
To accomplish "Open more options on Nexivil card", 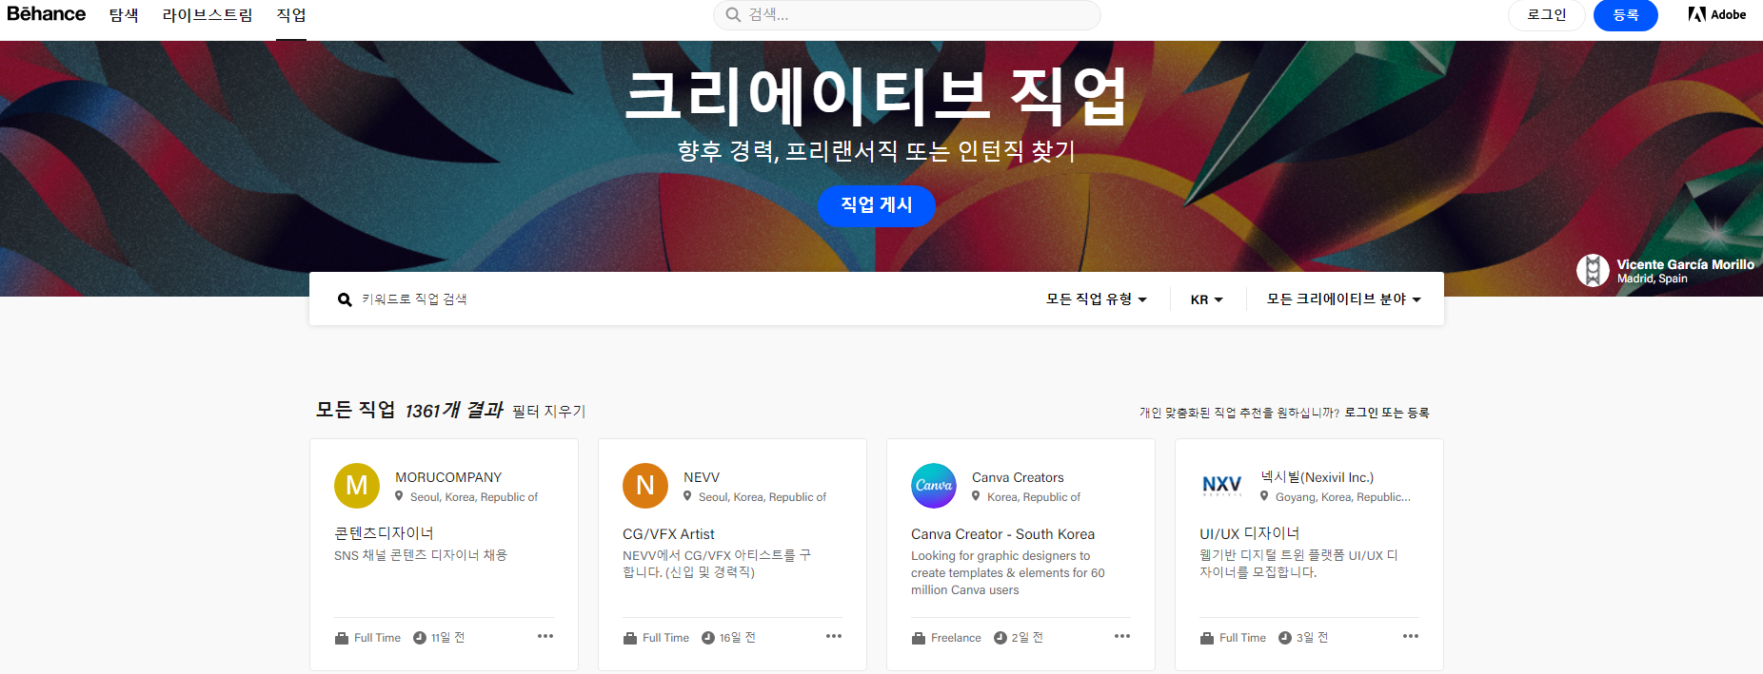I will (x=1411, y=636).
